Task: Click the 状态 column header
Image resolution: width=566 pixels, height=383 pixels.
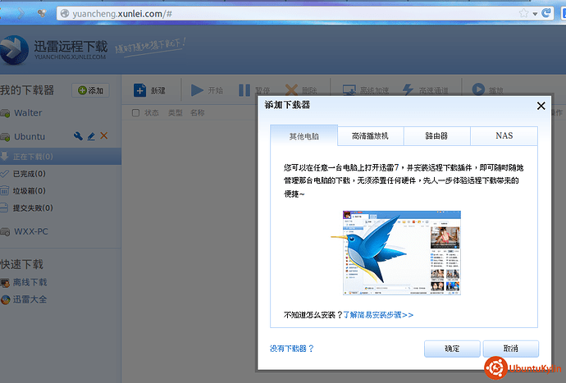Action: (x=152, y=113)
